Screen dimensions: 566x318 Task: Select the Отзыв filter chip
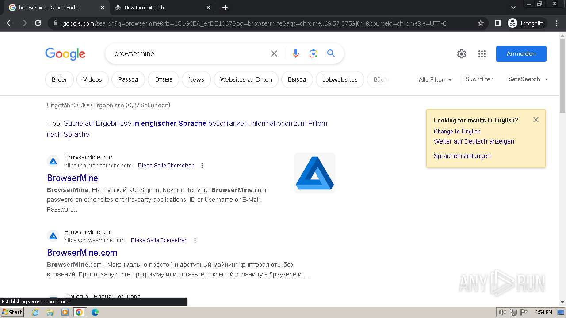pos(163,79)
